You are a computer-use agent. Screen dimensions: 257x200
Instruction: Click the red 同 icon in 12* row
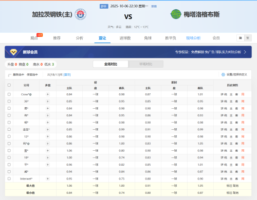pos(243,136)
